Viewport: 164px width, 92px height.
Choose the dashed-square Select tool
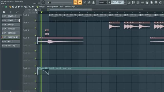point(27,7)
